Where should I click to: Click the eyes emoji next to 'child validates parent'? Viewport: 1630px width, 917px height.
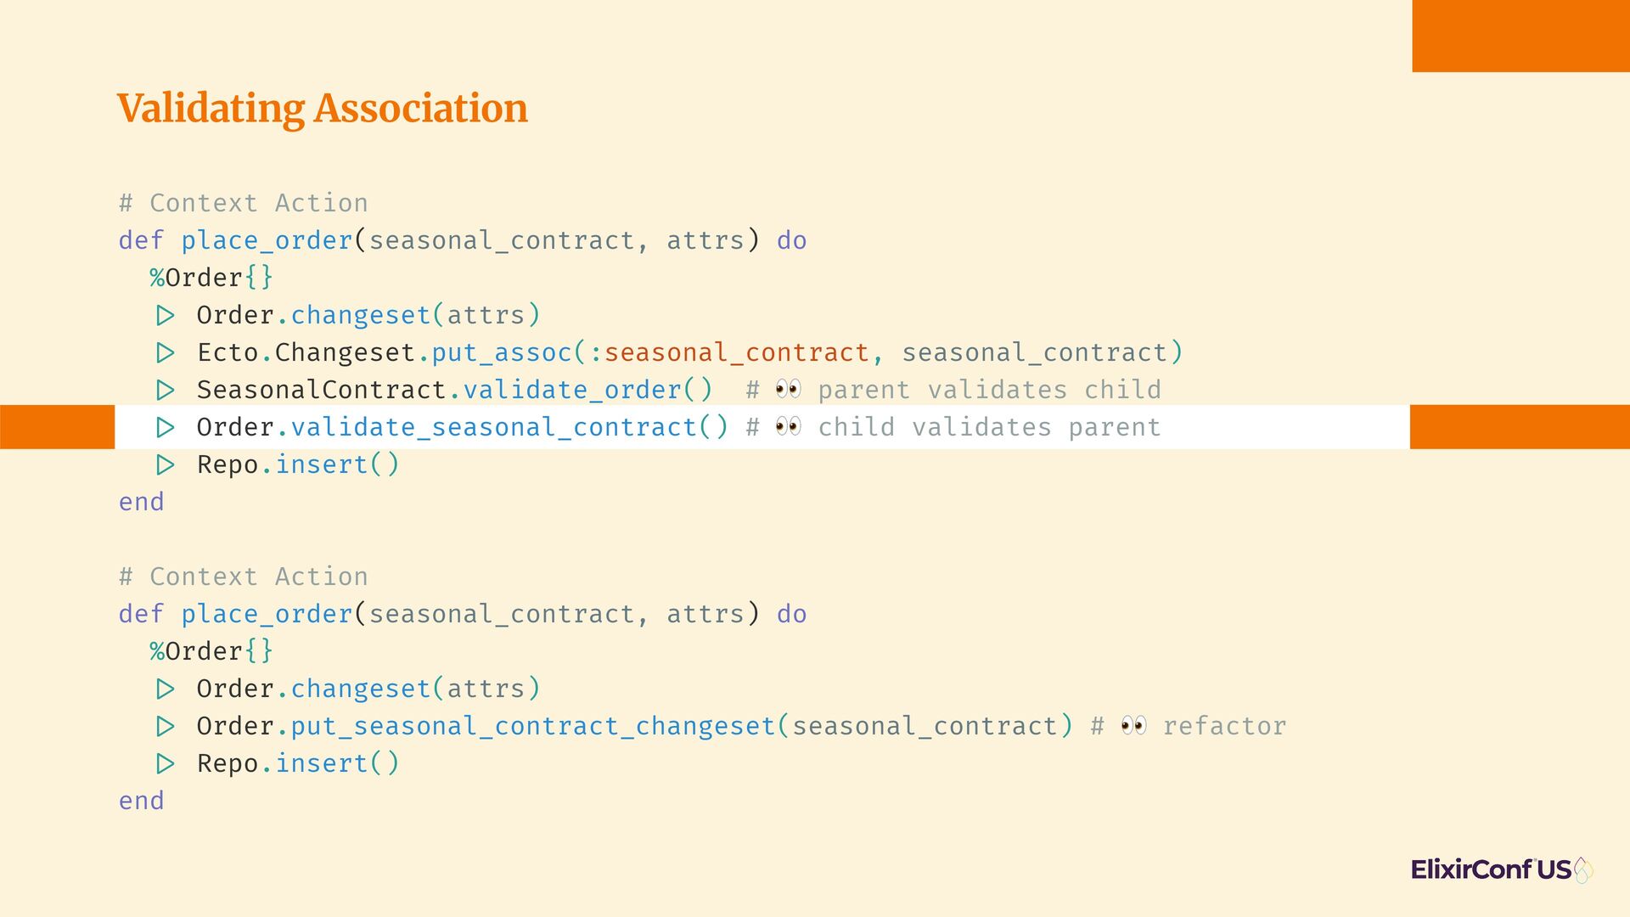pos(788,427)
